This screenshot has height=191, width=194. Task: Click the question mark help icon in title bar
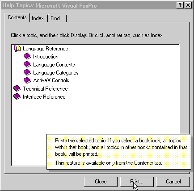pos(180,5)
